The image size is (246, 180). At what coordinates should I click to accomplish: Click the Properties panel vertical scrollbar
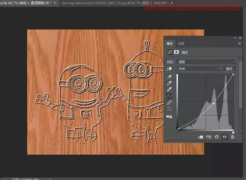click(x=240, y=84)
